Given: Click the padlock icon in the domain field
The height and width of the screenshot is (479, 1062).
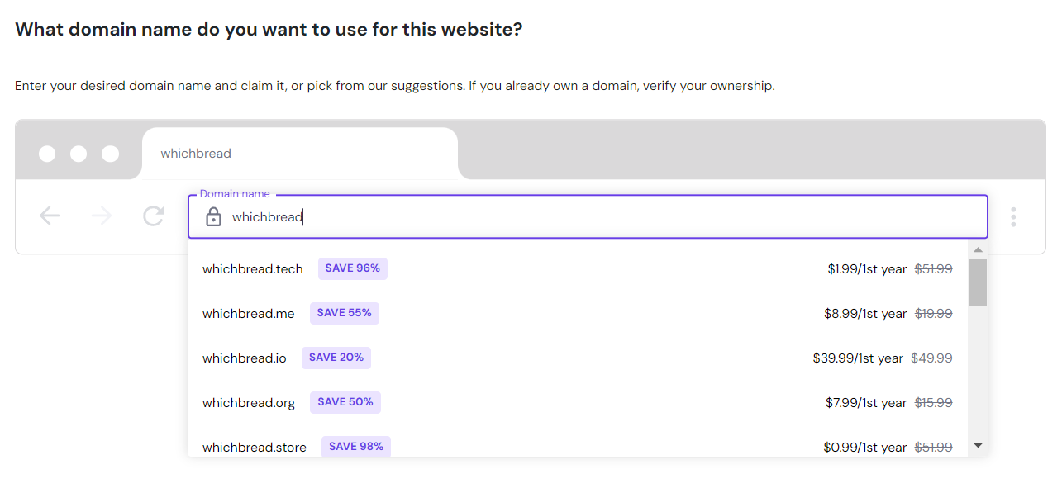Looking at the screenshot, I should (x=213, y=216).
